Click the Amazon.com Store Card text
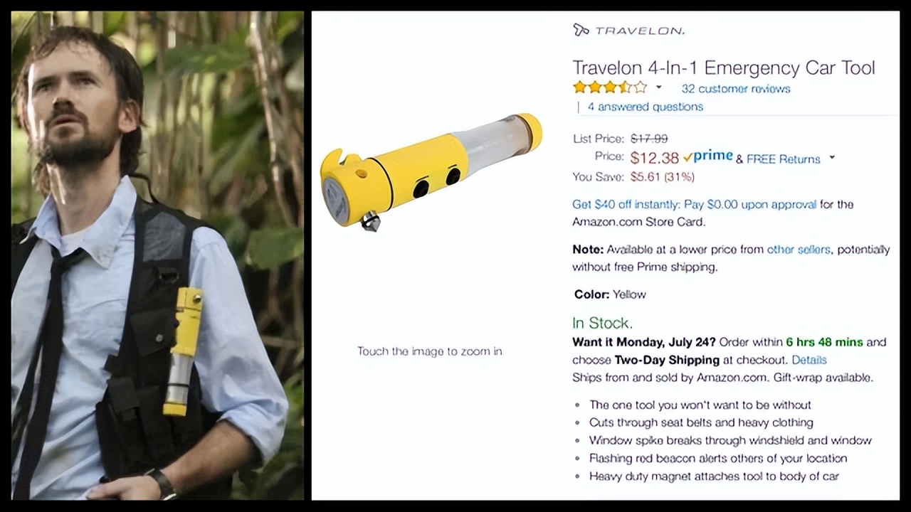This screenshot has height=512, width=911. [638, 222]
